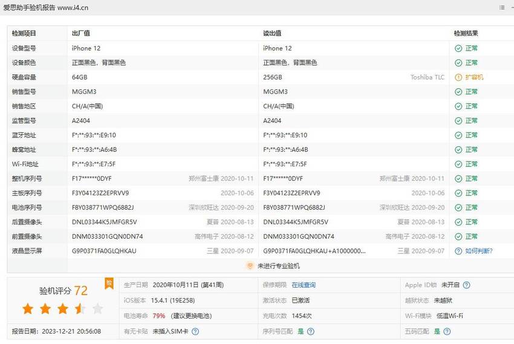Viewport: 514px width, 344px height.
Task: Click the green check icon in 设备颜色 row
Action: [458, 63]
